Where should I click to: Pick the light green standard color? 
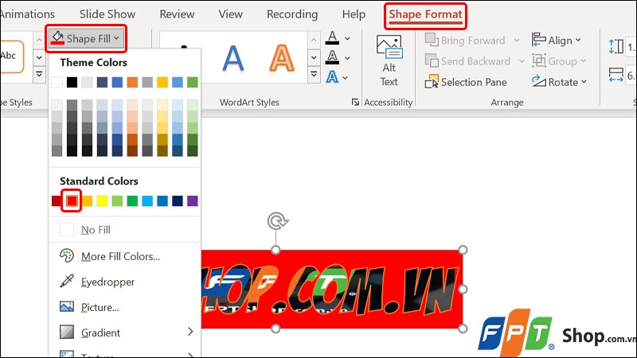pyautogui.click(x=117, y=200)
